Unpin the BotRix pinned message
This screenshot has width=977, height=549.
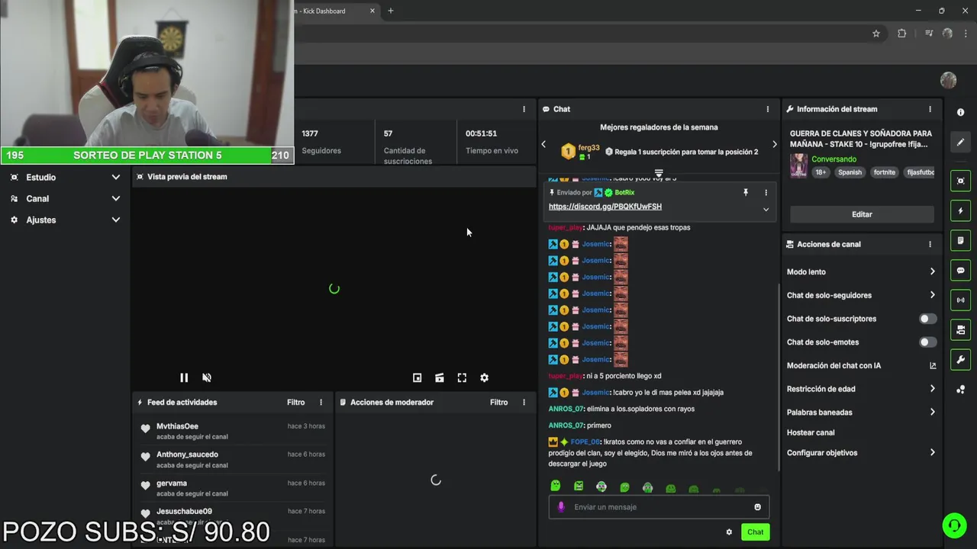click(746, 193)
